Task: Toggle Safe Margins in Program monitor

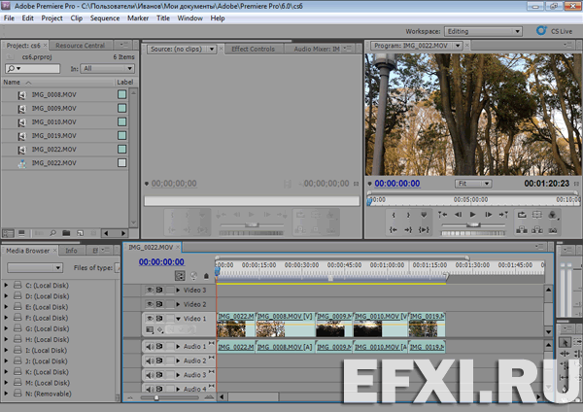Action: pos(537,215)
